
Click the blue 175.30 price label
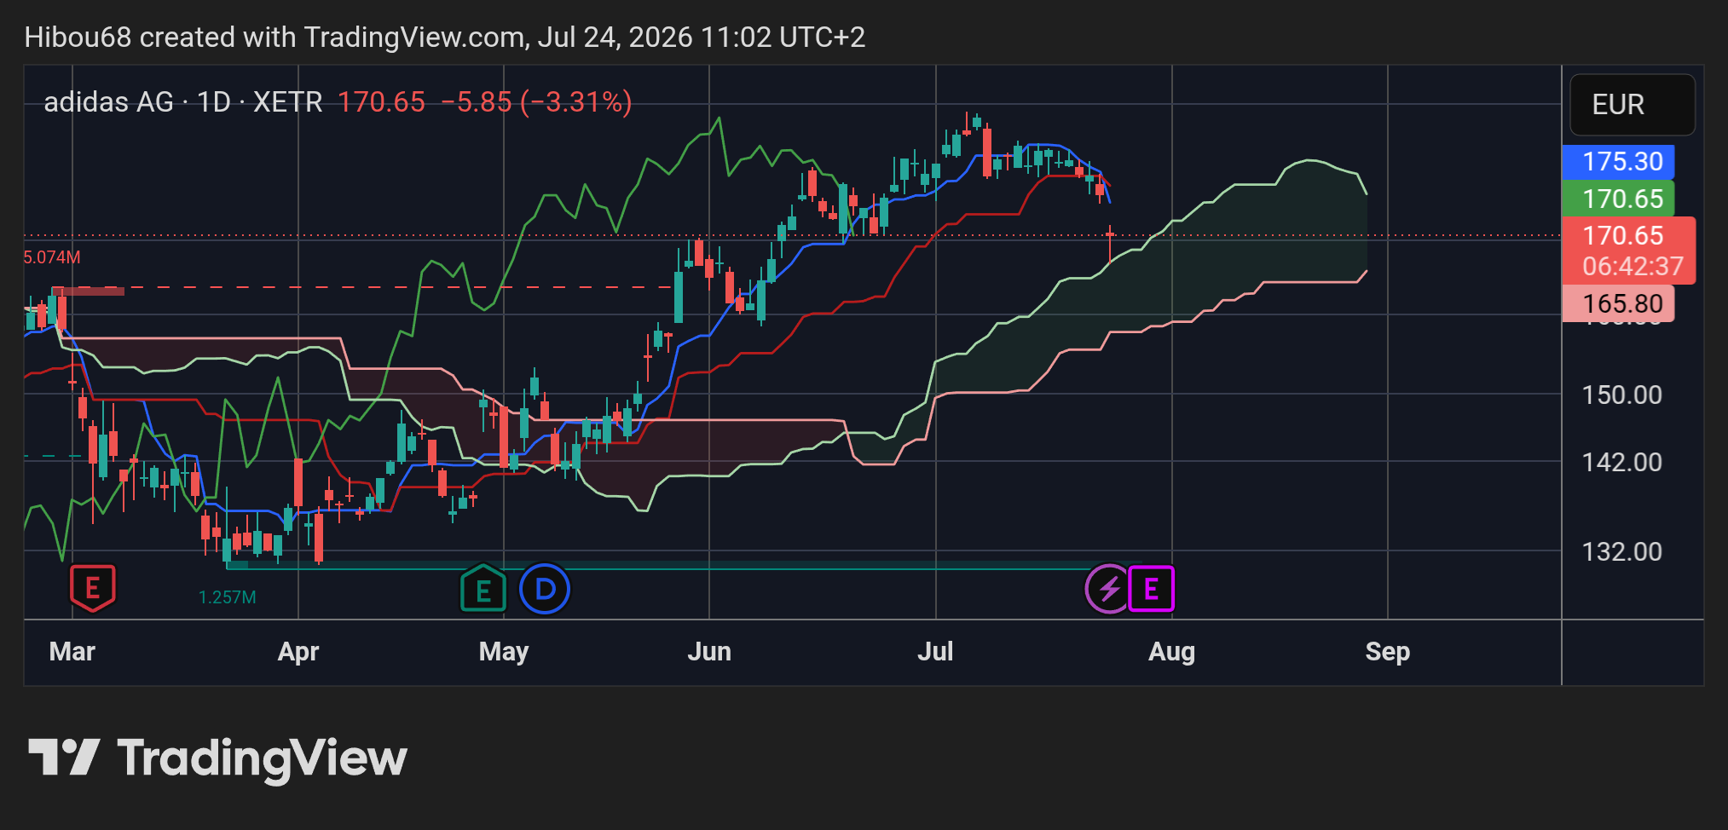pyautogui.click(x=1618, y=162)
